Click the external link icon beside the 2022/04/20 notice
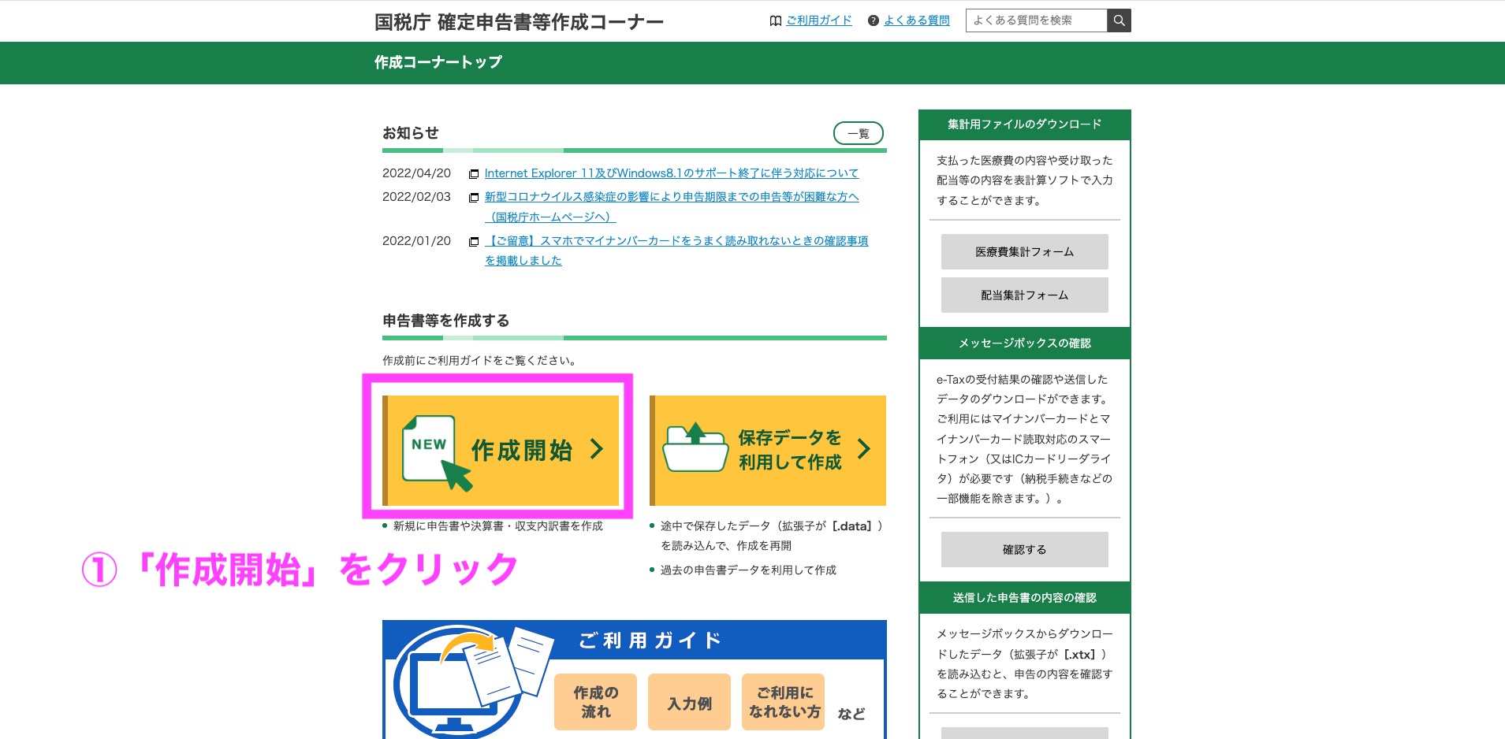Image resolution: width=1505 pixels, height=739 pixels. click(x=473, y=173)
